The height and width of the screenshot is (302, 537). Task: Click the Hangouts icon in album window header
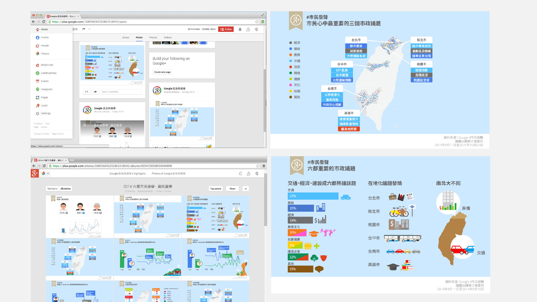click(x=257, y=174)
